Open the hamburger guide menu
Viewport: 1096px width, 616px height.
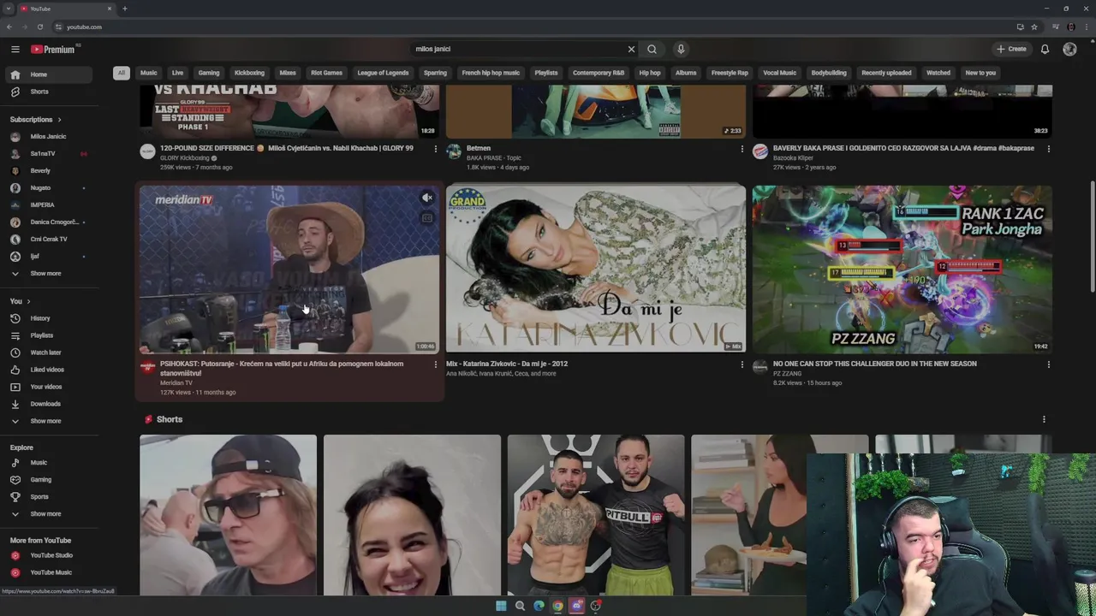15,50
